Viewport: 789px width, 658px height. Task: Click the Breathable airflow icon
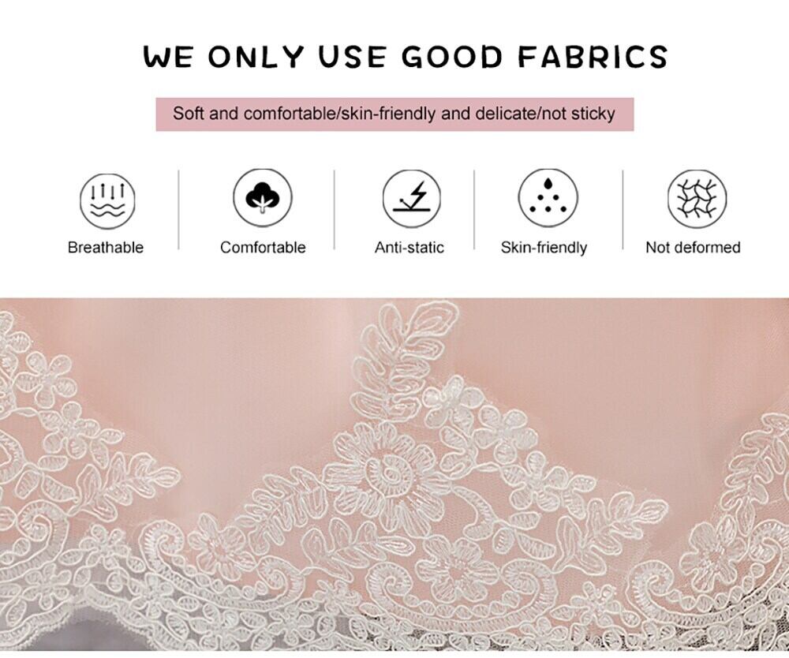(107, 201)
